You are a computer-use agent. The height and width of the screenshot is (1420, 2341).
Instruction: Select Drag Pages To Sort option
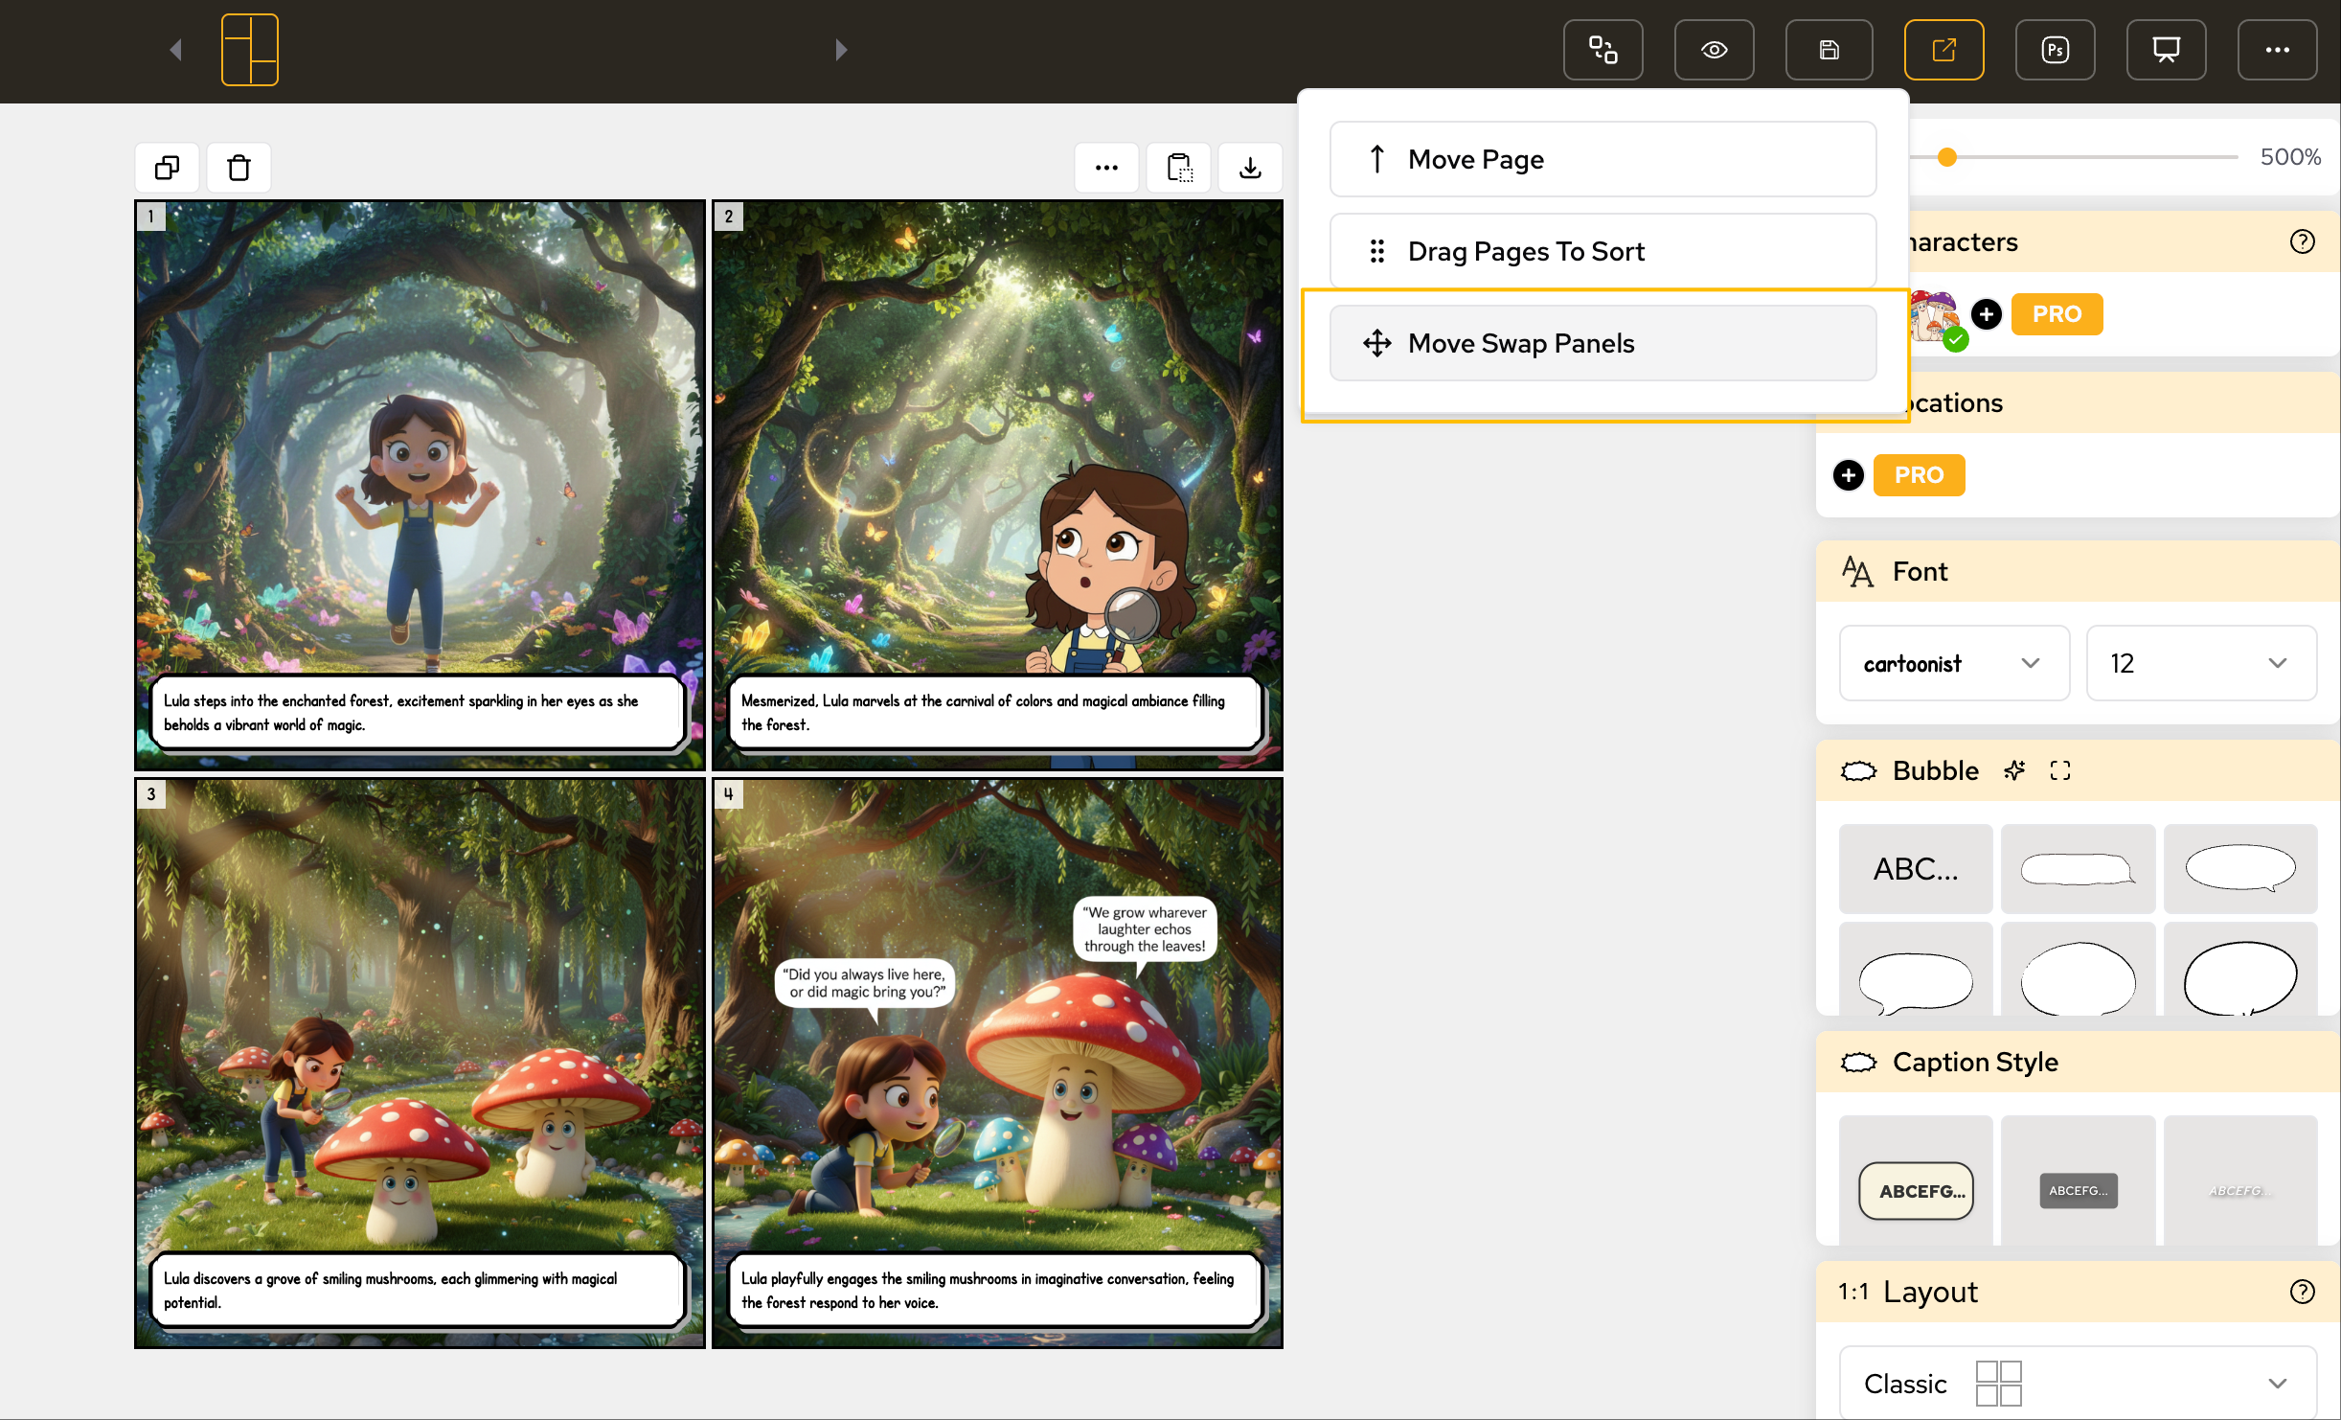[x=1602, y=251]
